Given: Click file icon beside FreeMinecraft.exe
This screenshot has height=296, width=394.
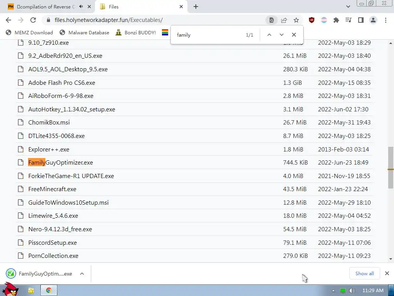Looking at the screenshot, I should click(x=21, y=189).
